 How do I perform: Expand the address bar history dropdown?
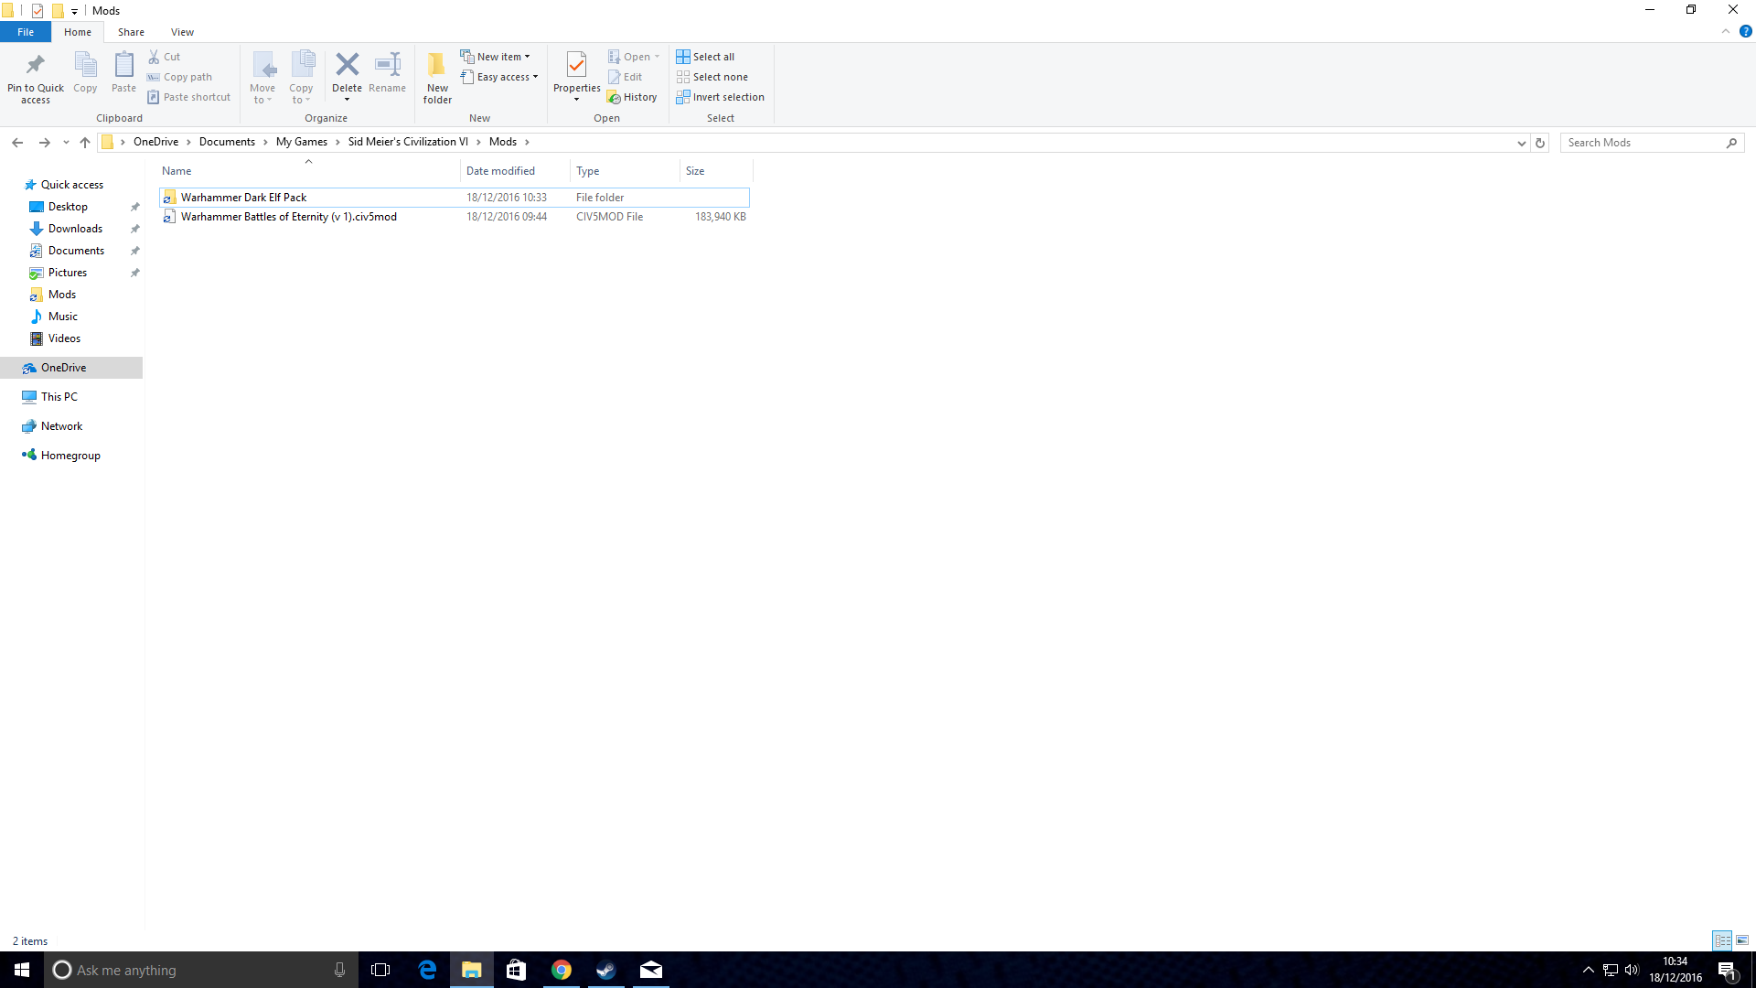(1521, 143)
